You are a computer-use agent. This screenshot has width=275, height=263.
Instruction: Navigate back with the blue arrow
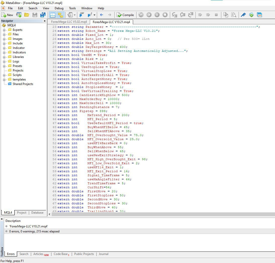101,15
